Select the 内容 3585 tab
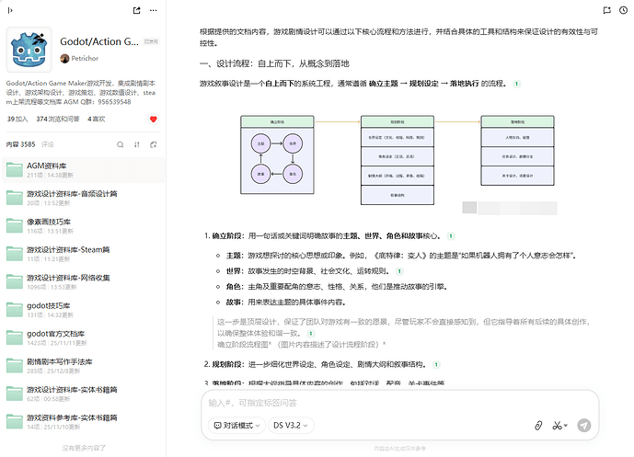Screen dimensions: 634x457 [20, 144]
